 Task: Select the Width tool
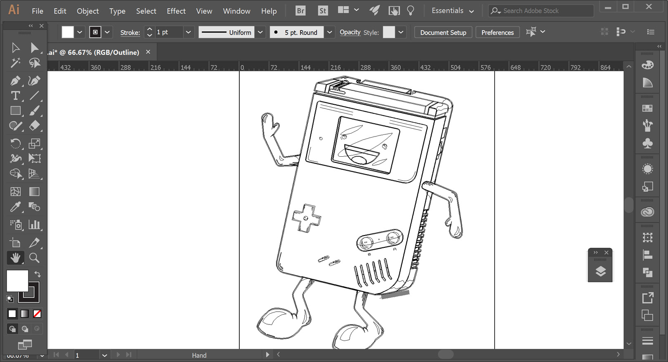click(x=16, y=158)
